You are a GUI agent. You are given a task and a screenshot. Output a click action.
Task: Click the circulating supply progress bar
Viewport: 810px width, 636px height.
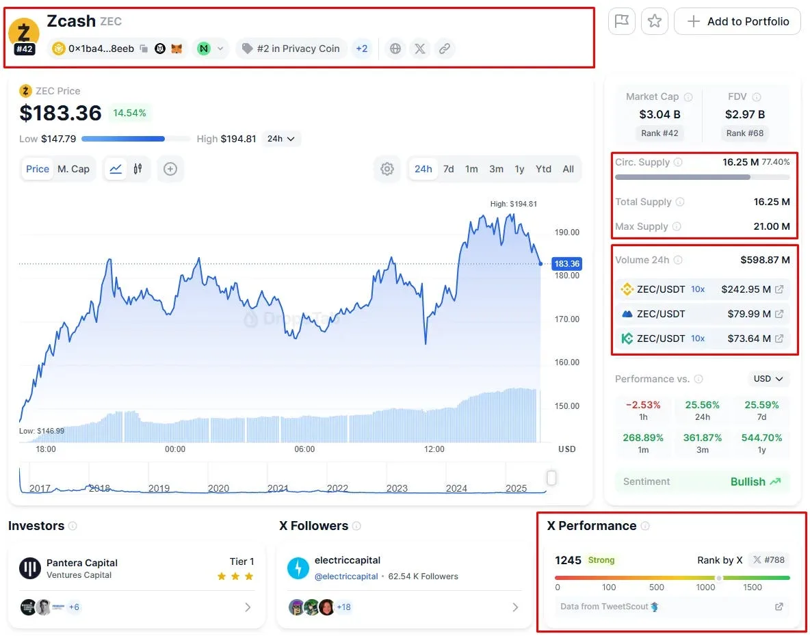coord(702,177)
